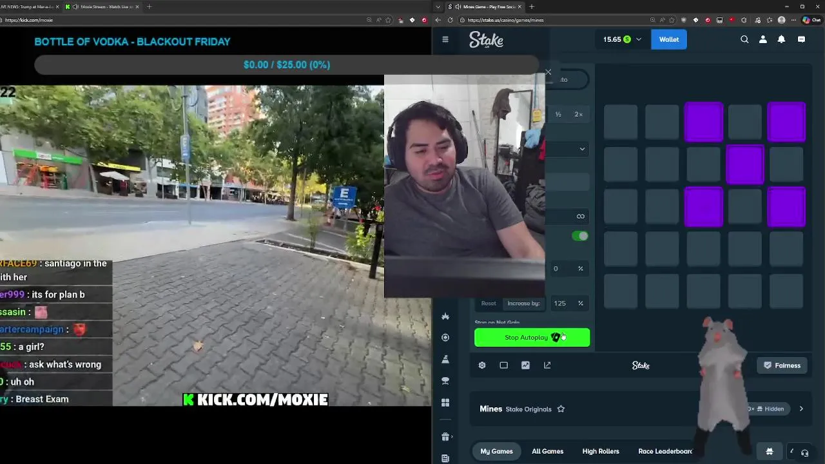Image resolution: width=825 pixels, height=464 pixels.
Task: Click the Wallet button
Action: coord(668,39)
